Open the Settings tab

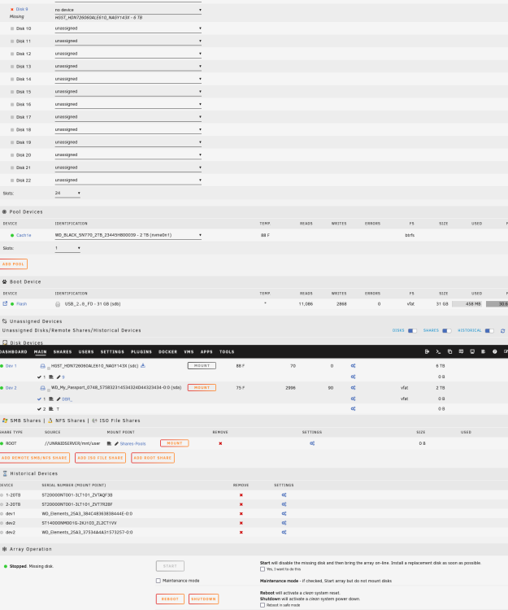click(x=112, y=351)
